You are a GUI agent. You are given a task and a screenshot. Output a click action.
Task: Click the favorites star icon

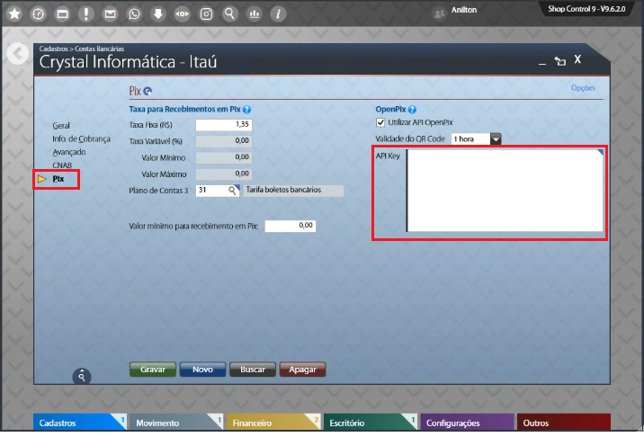13,14
